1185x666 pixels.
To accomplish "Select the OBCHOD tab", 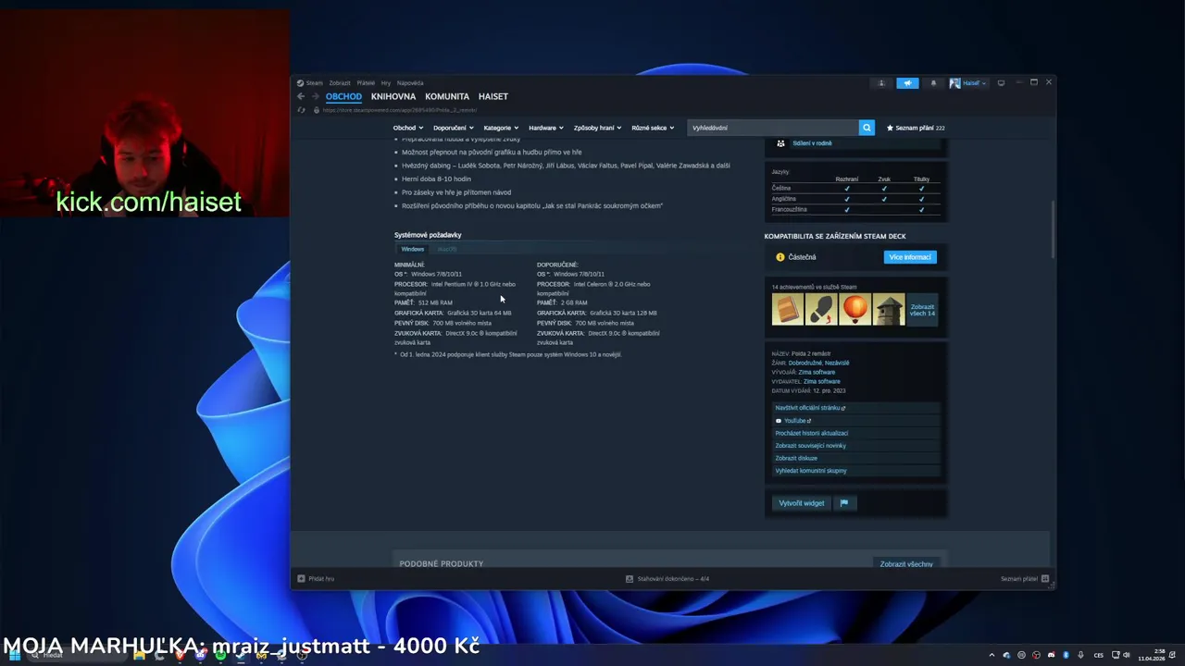I will click(343, 96).
